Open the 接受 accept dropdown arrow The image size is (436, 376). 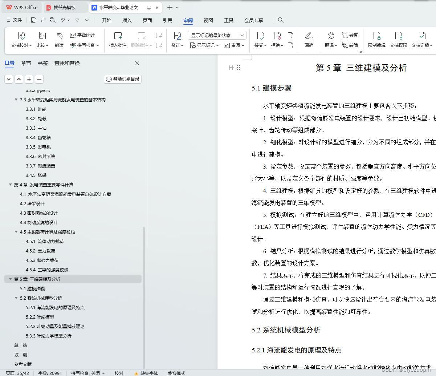pos(266,45)
